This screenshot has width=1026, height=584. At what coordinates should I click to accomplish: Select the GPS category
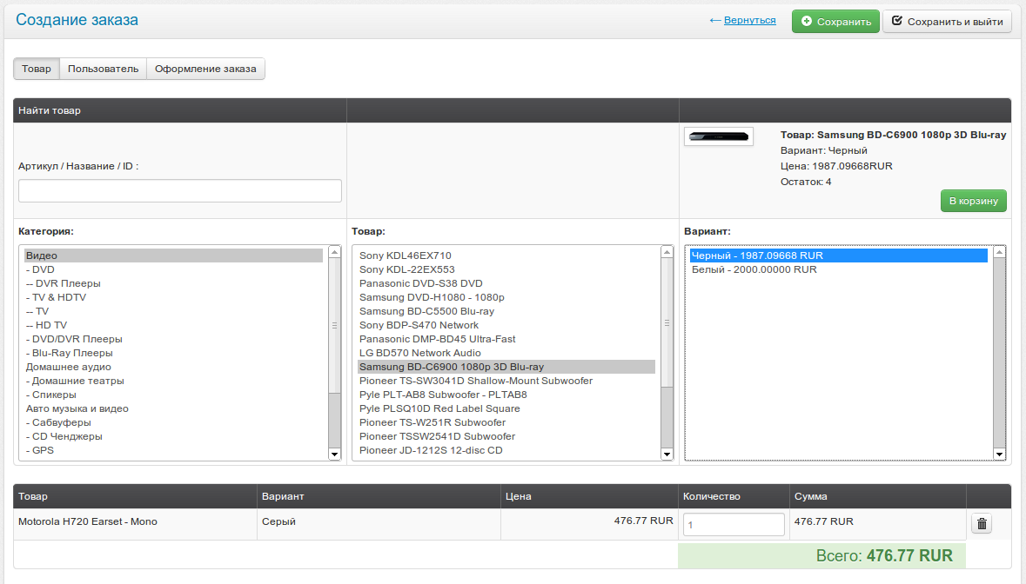pyautogui.click(x=173, y=450)
